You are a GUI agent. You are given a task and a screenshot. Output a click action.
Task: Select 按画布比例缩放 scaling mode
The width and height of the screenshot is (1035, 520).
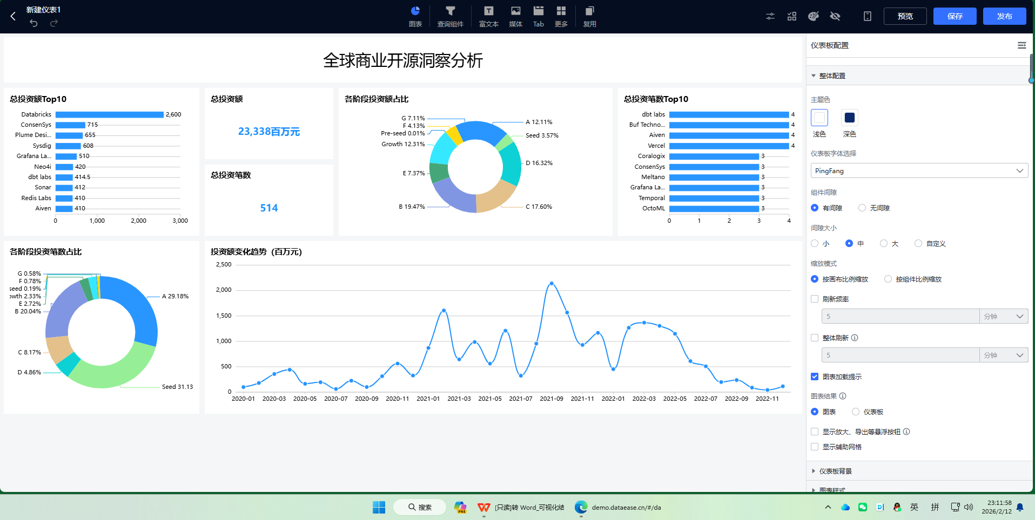click(x=839, y=279)
